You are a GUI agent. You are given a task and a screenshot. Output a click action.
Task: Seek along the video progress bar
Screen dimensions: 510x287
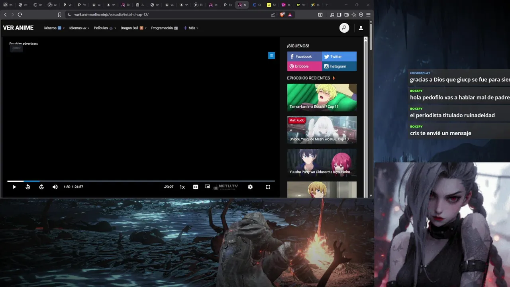(141, 181)
